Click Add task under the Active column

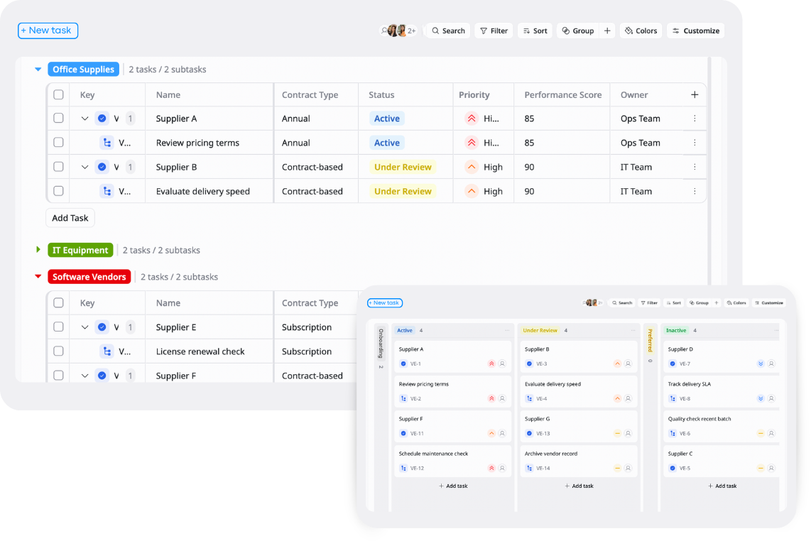(x=453, y=486)
